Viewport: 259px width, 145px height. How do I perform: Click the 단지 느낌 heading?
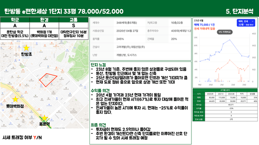click(x=98, y=65)
